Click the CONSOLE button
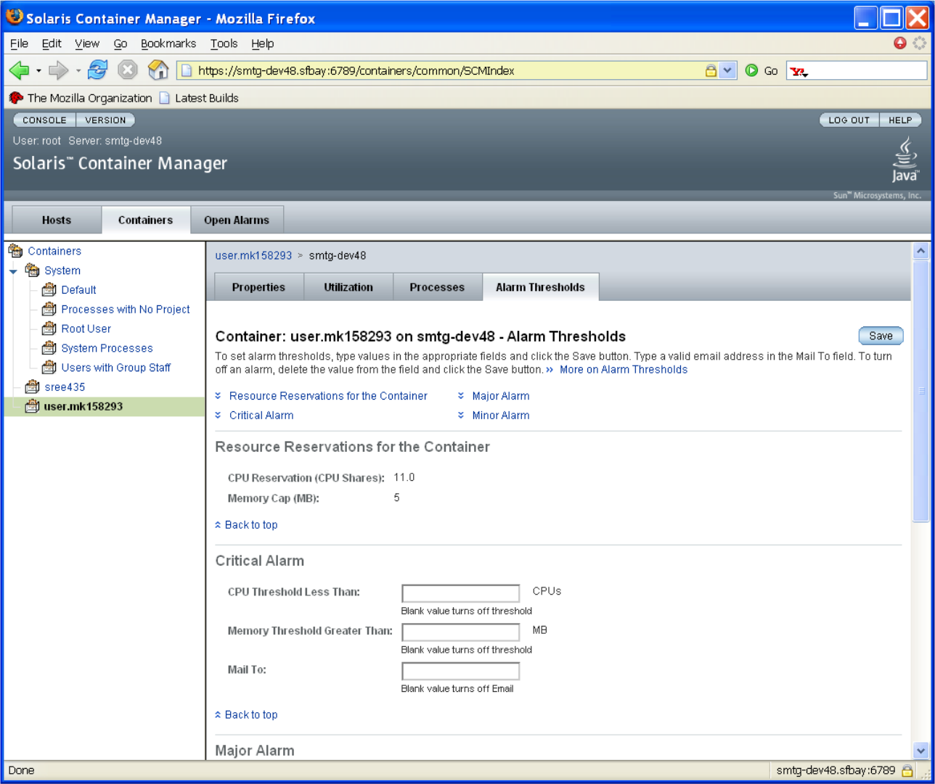The width and height of the screenshot is (935, 784). pos(44,120)
